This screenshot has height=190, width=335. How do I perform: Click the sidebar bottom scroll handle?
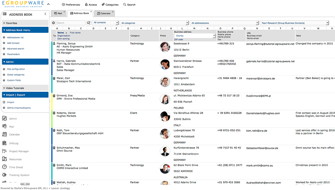click(x=25, y=184)
